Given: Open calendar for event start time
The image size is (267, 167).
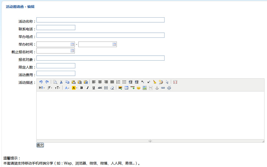Looking at the screenshot, I should [x=72, y=44].
